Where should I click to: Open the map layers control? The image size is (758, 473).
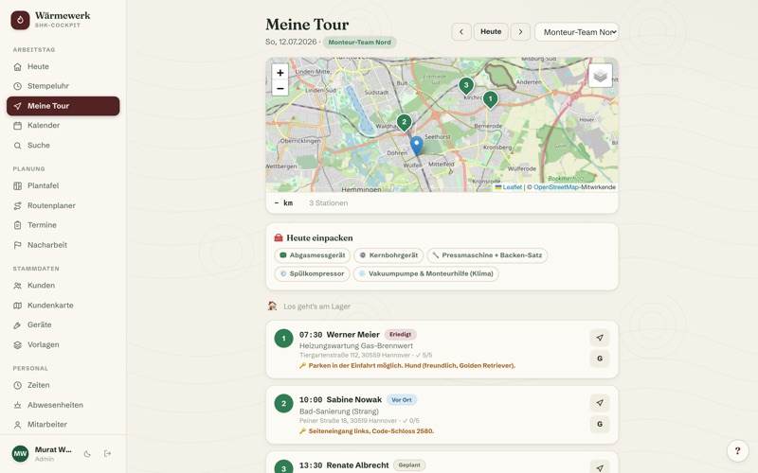coord(600,76)
